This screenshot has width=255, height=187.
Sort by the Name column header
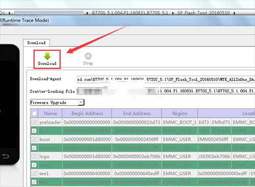50,113
